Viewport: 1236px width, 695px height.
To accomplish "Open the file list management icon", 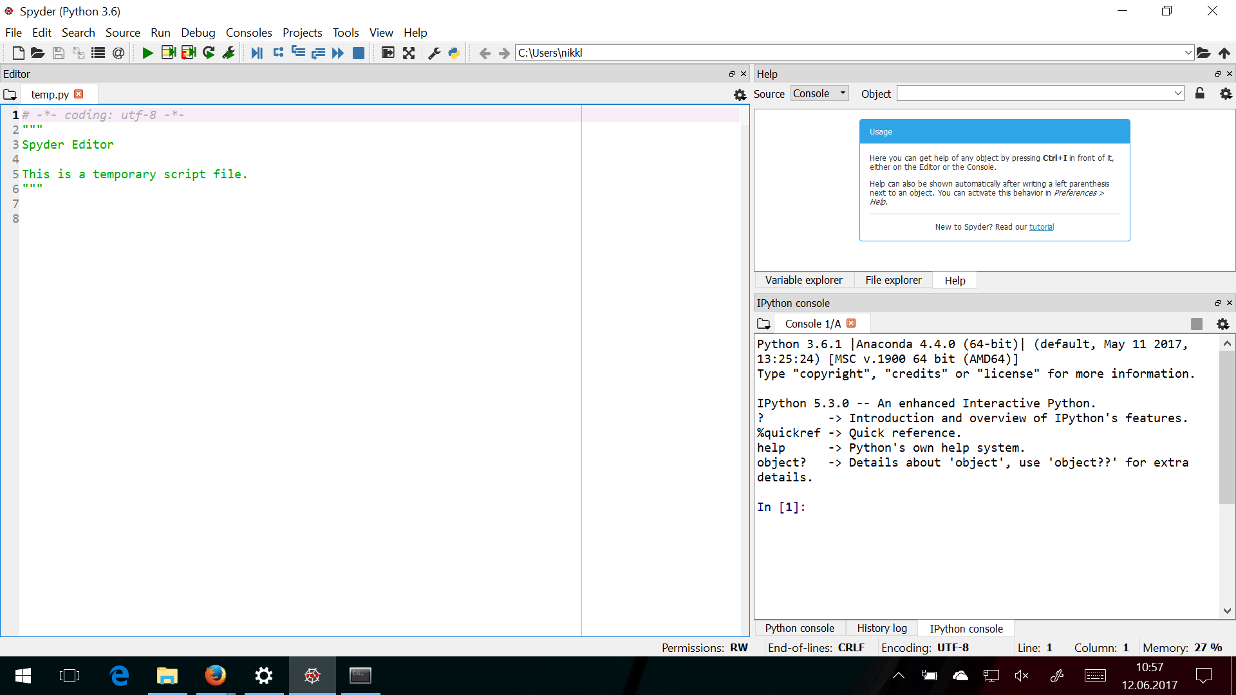I will [x=98, y=53].
